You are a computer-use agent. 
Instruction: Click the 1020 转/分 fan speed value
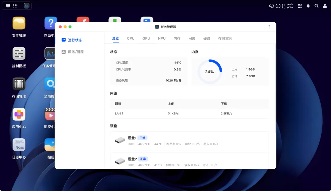click(173, 81)
